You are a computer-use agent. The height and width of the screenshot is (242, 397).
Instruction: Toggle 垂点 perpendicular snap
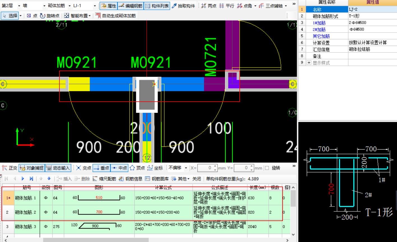(x=101, y=168)
